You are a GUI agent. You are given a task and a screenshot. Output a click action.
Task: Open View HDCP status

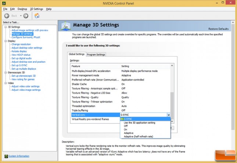[21, 55]
